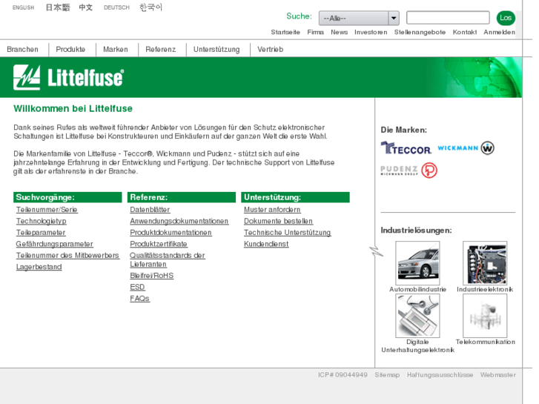
Task: Click the Telekommunikation caption
Action: click(x=486, y=342)
